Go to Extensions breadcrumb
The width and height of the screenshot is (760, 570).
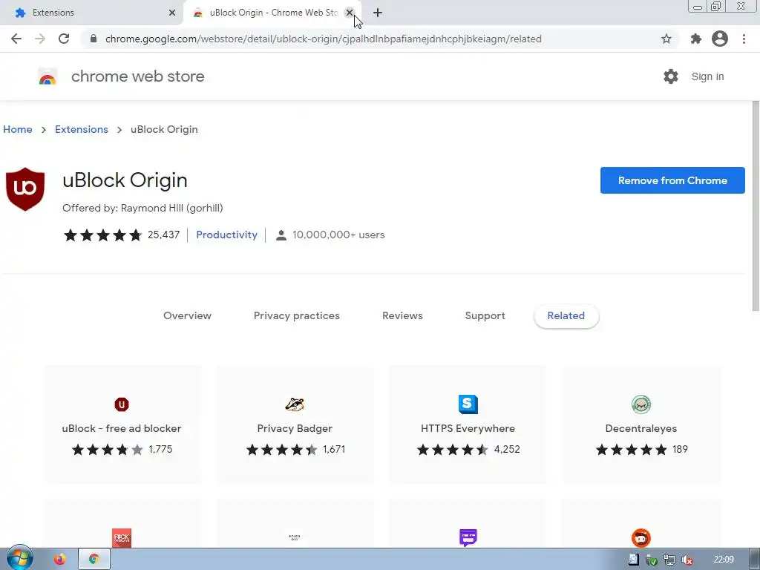click(x=82, y=129)
